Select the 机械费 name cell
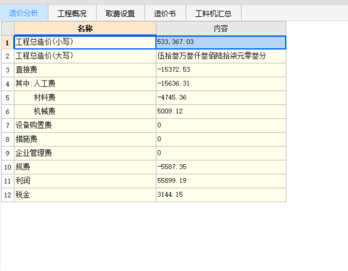Image resolution: width=348 pixels, height=271 pixels. [x=85, y=111]
